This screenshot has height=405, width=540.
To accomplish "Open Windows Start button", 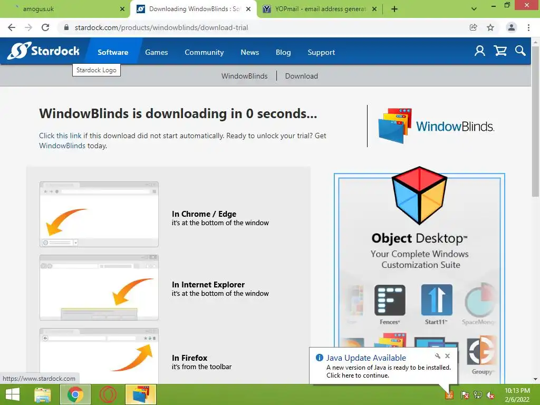I will coord(13,394).
